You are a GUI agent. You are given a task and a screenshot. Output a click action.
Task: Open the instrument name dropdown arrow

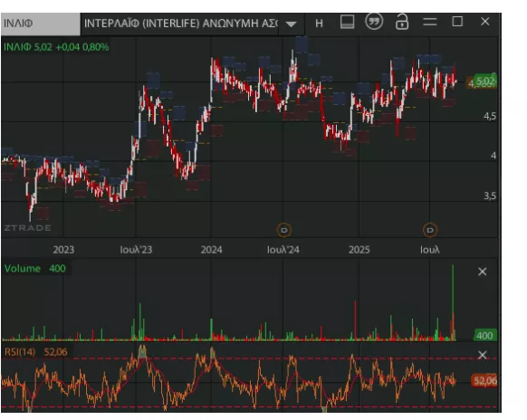[x=291, y=24]
